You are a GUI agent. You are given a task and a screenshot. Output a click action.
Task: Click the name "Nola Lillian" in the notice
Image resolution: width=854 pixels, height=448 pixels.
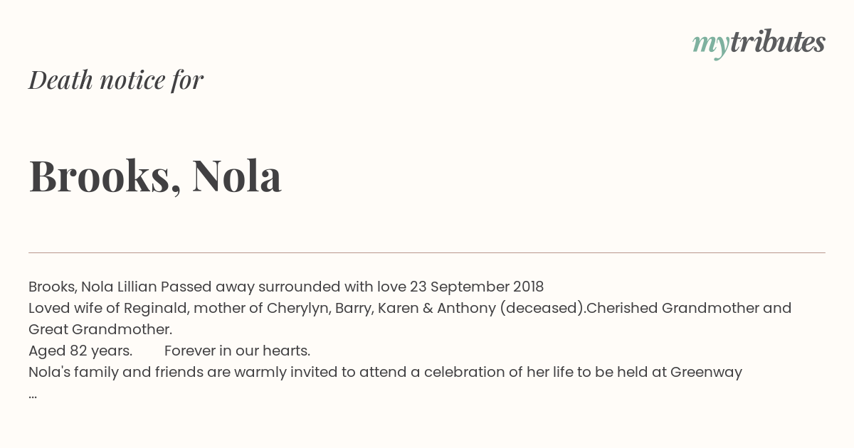point(119,287)
